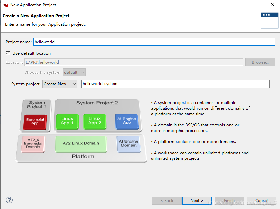Click the Back button
Screen dimensions: 280x209
(167, 200)
